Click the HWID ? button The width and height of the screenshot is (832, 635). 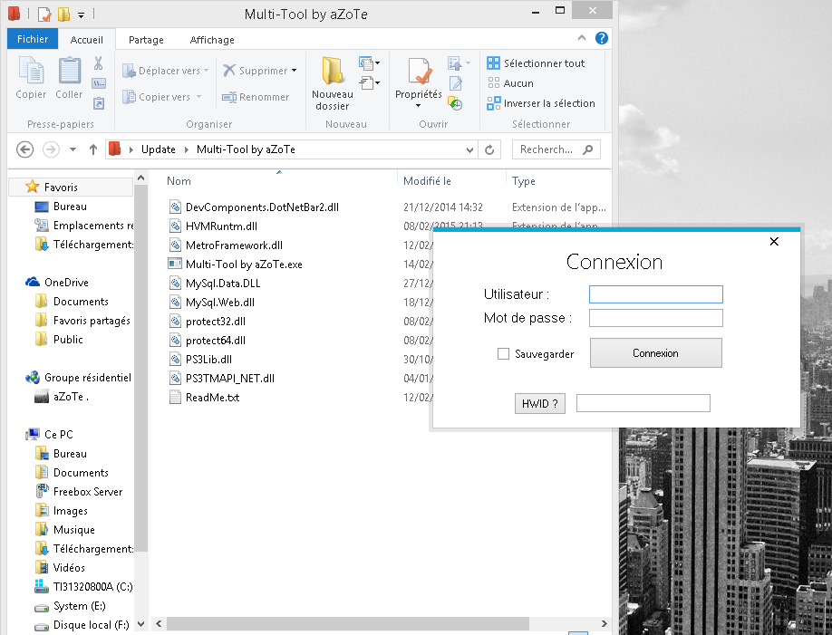(x=539, y=404)
